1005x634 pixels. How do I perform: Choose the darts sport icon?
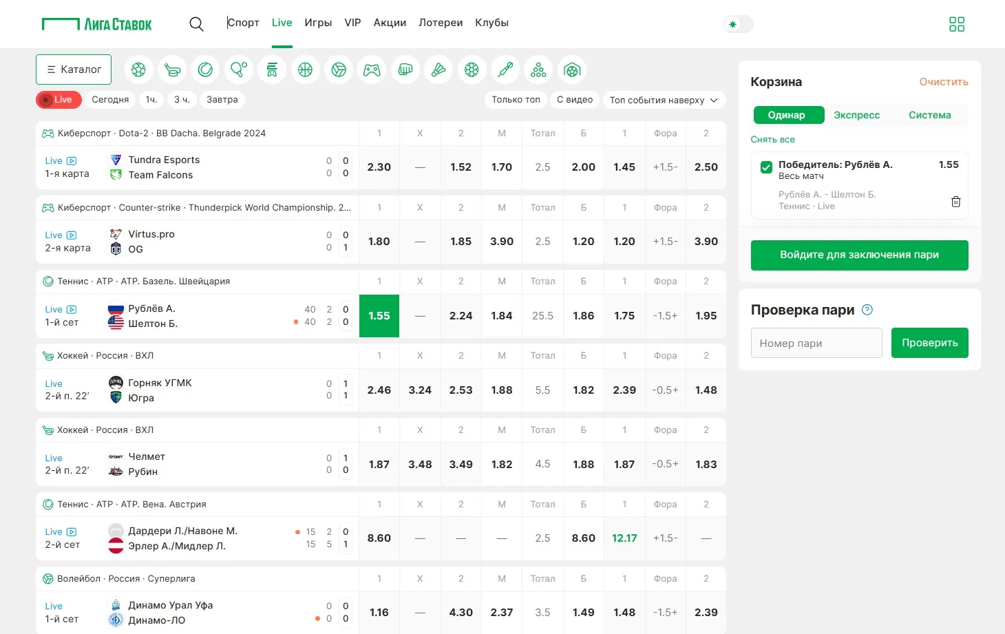click(x=505, y=70)
